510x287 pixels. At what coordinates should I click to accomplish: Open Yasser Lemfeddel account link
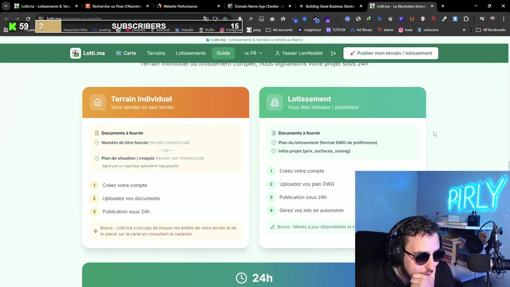point(299,53)
